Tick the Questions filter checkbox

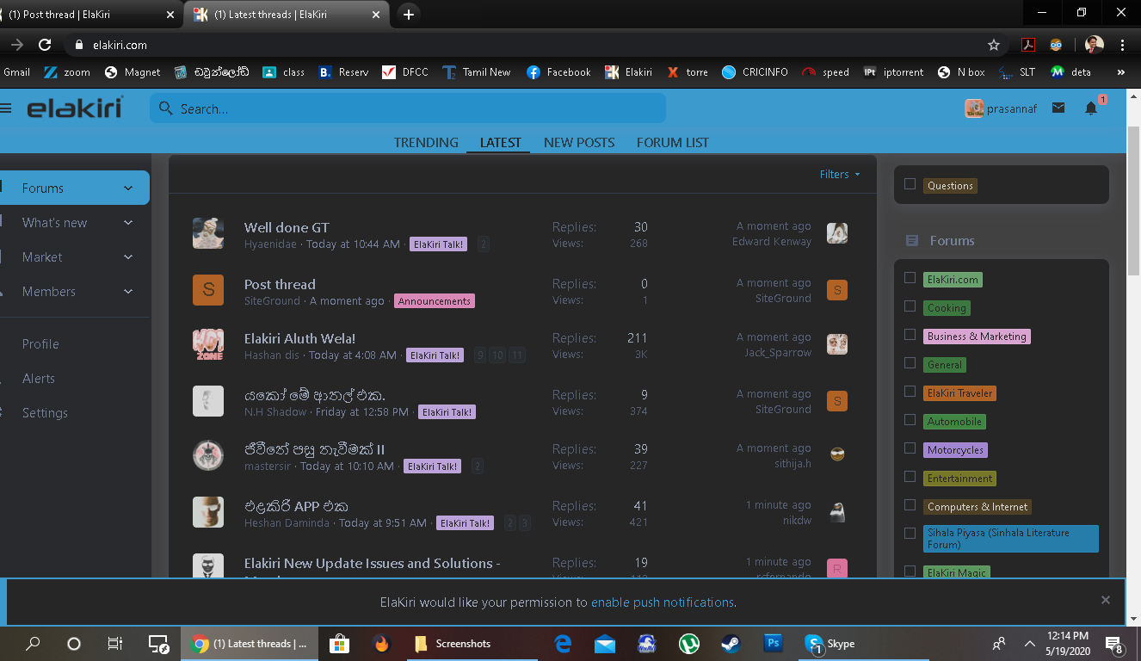pyautogui.click(x=910, y=184)
